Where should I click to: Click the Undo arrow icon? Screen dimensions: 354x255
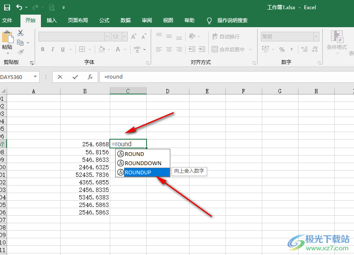coord(19,8)
